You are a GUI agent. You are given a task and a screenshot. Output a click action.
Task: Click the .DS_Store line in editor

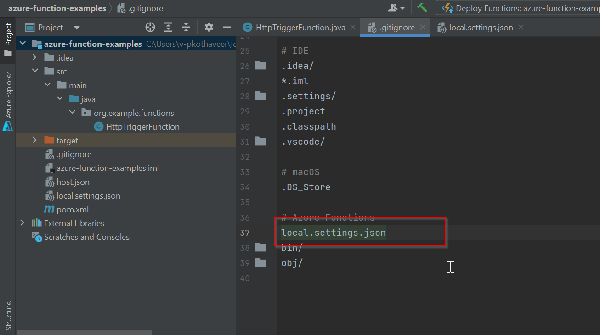click(x=306, y=187)
